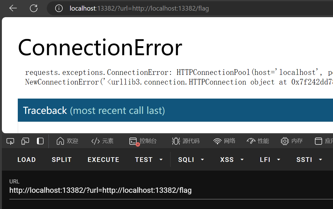
Task: Switch to the 控制台 console tab
Action: pyautogui.click(x=143, y=141)
